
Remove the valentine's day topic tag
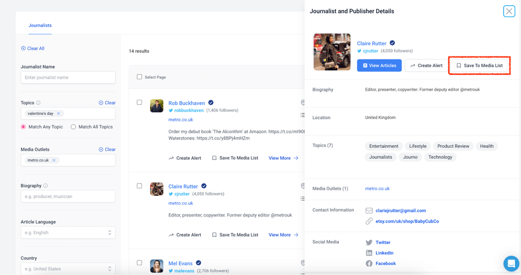pos(59,113)
